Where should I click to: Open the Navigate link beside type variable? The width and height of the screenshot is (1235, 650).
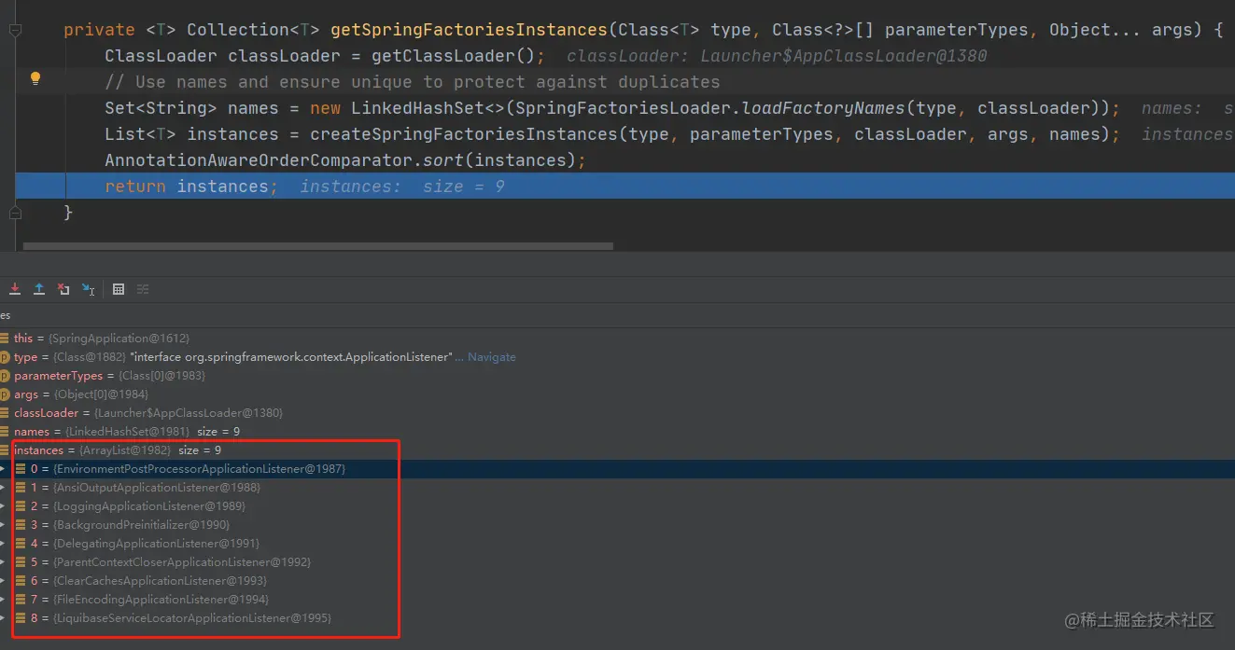point(491,357)
